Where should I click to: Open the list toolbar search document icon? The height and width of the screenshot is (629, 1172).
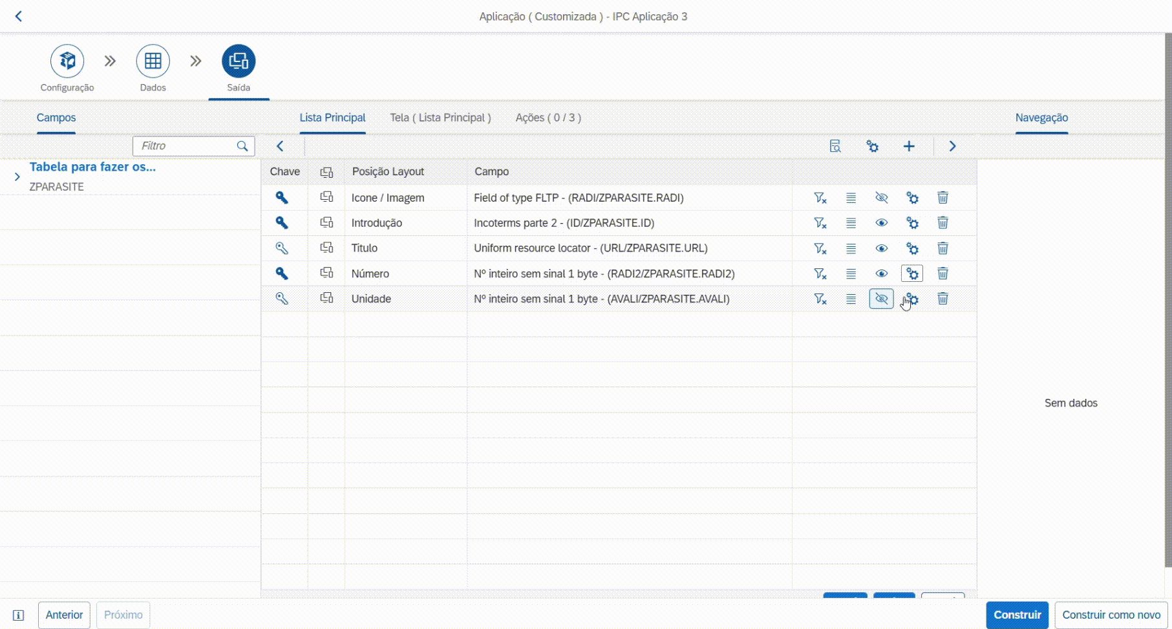click(x=835, y=146)
